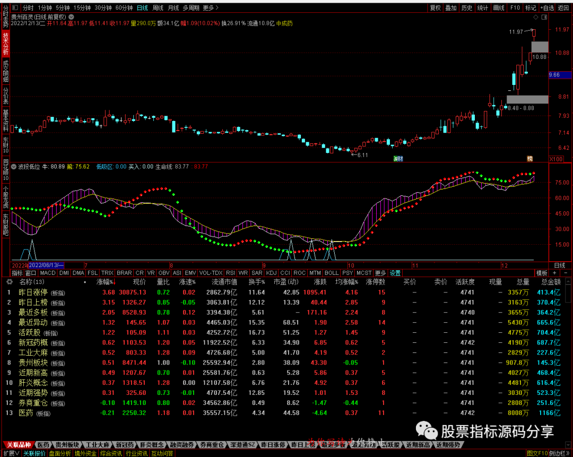Toggle the panel layout icon beside 分时

pyautogui.click(x=15, y=7)
